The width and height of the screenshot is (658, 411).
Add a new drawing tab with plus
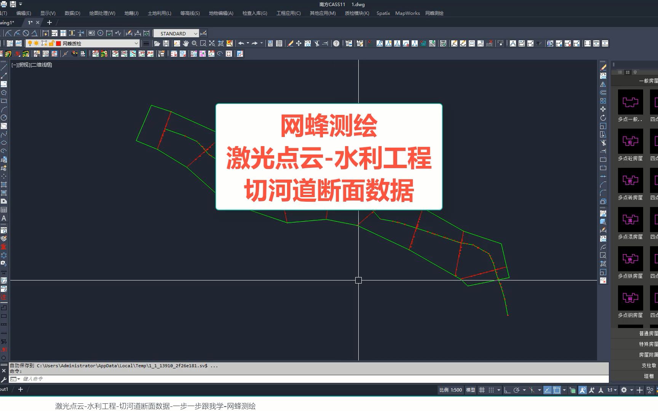[49, 22]
